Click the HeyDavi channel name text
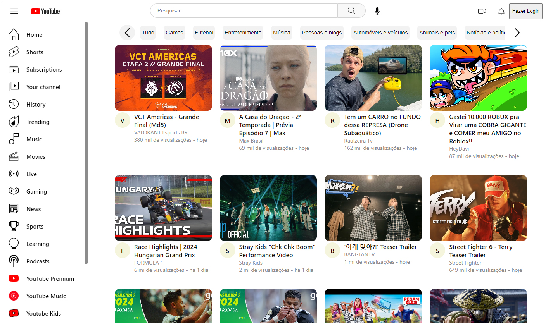 tap(459, 149)
